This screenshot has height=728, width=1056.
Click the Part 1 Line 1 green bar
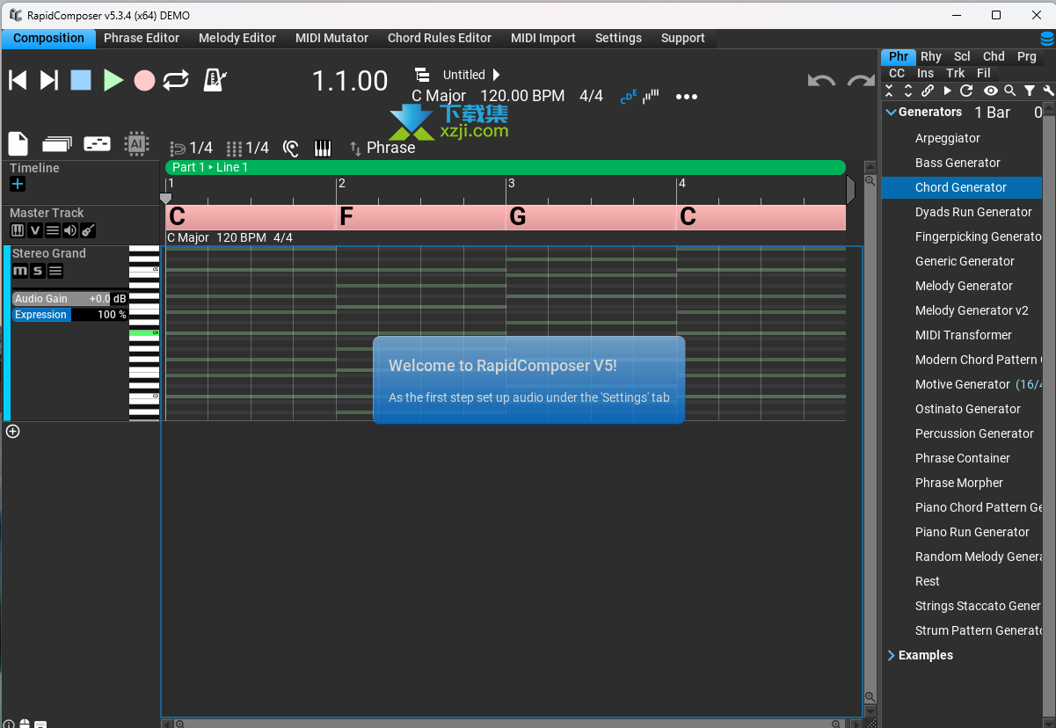pyautogui.click(x=506, y=167)
